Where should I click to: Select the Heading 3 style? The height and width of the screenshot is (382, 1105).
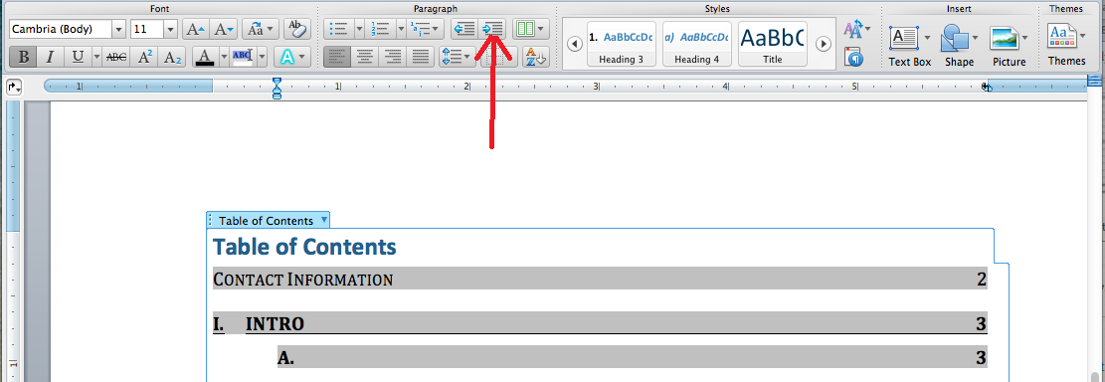point(621,44)
